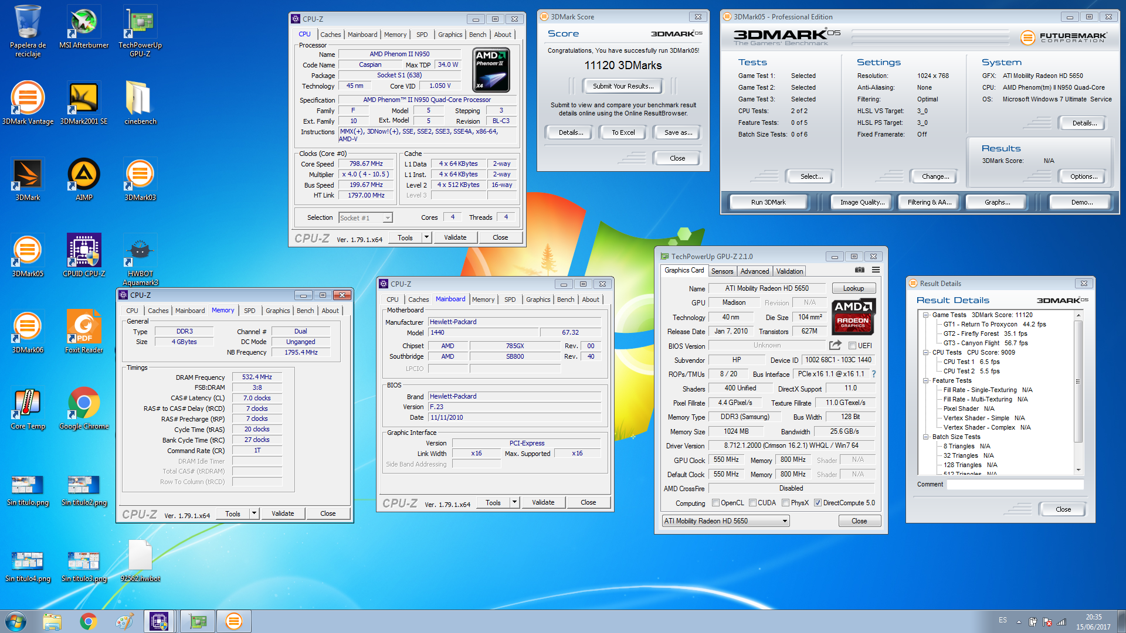Switch to CPU-Z via the taskbar button
The height and width of the screenshot is (633, 1126).
click(159, 621)
